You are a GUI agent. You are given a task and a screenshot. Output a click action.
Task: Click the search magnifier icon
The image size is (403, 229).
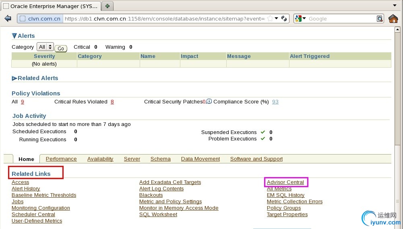click(x=379, y=19)
